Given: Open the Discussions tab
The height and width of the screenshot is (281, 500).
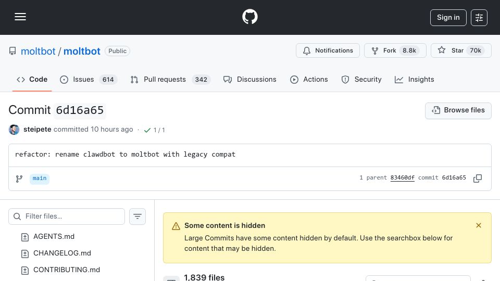Looking at the screenshot, I should point(249,79).
